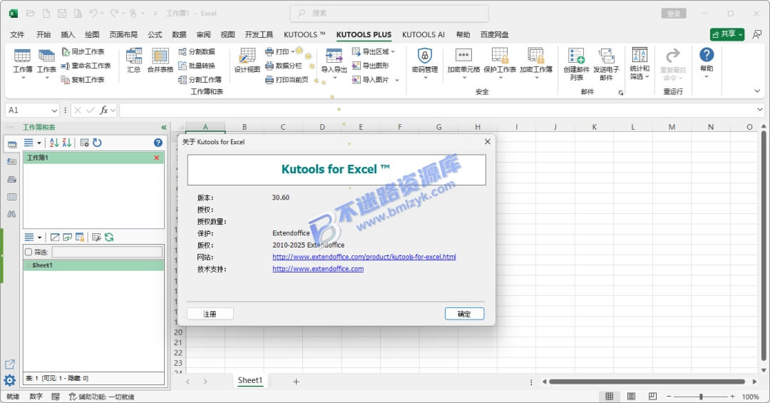Screen dimensions: 770x403
Task: Click 同步工作表 in the ribbon
Action: coord(83,51)
